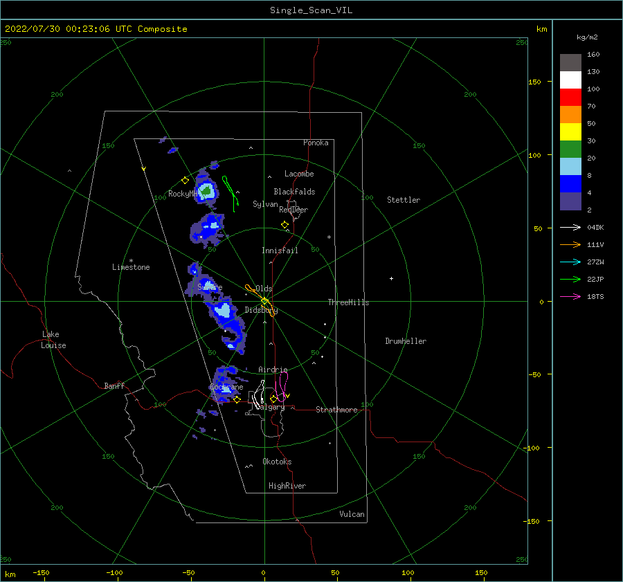Click the Okotoks town label
Viewport: 623px width, 582px height.
pyautogui.click(x=277, y=462)
